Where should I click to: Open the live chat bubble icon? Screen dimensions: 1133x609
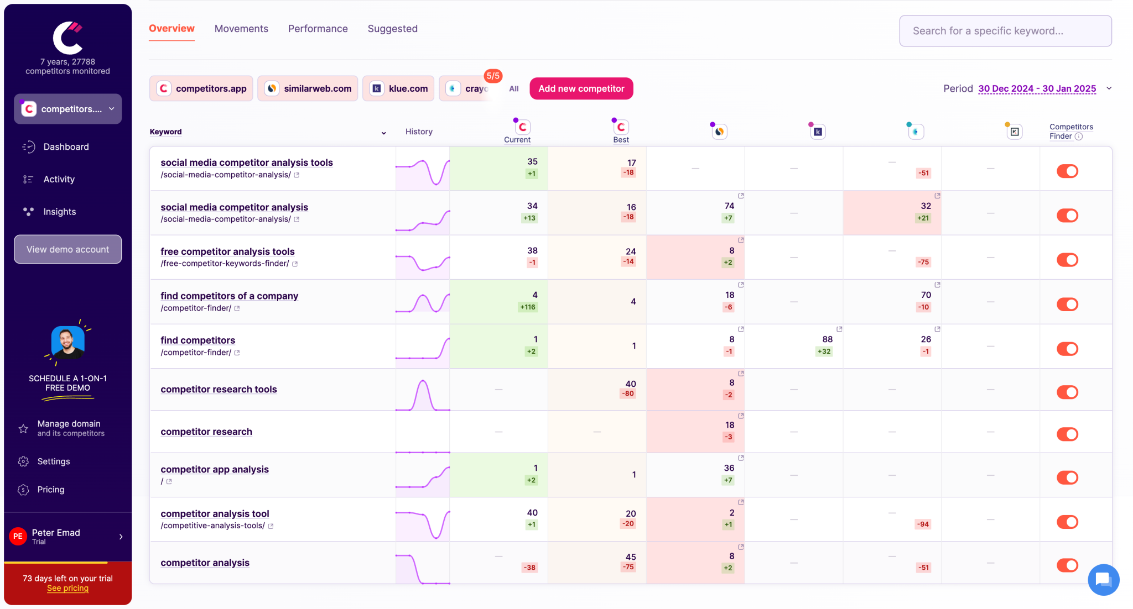(1103, 579)
